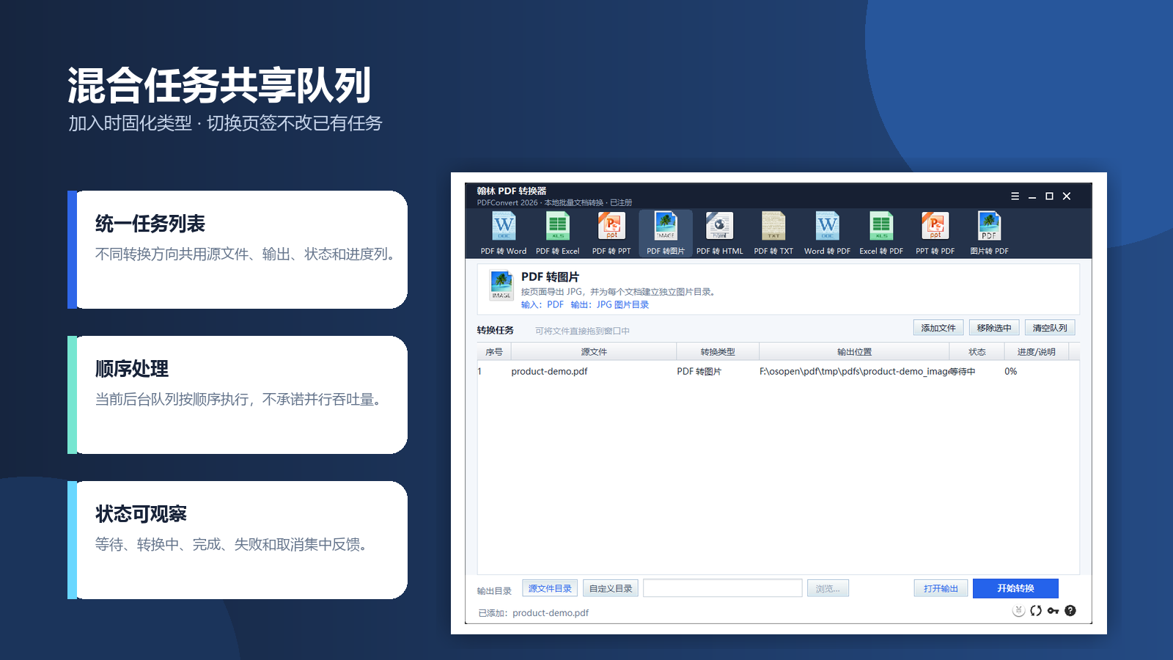The image size is (1173, 660).
Task: Click the 状态 column header
Action: coord(977,352)
